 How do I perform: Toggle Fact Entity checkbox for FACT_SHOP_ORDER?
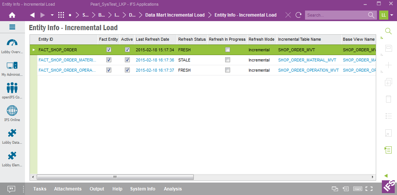click(109, 50)
